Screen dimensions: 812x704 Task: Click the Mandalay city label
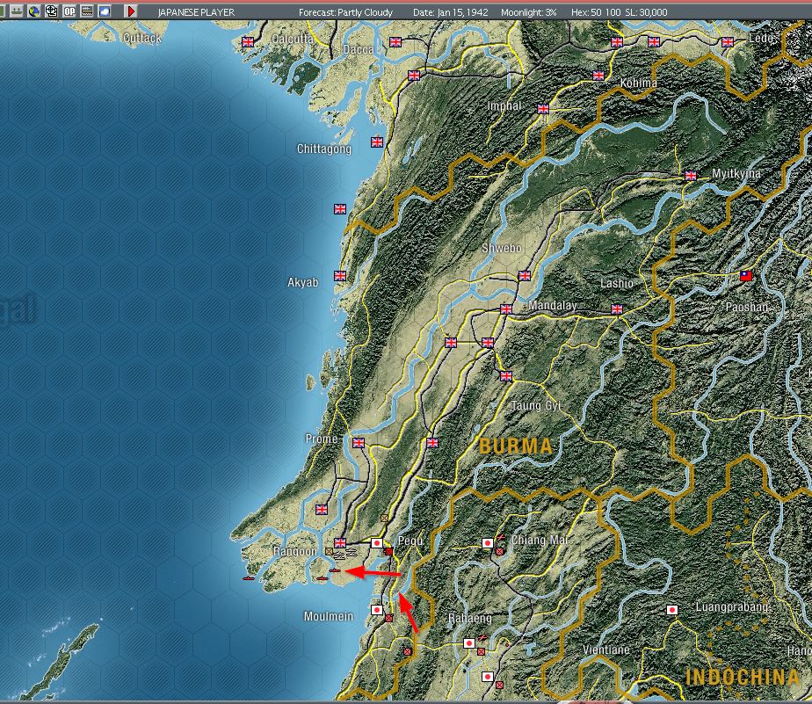pos(553,305)
